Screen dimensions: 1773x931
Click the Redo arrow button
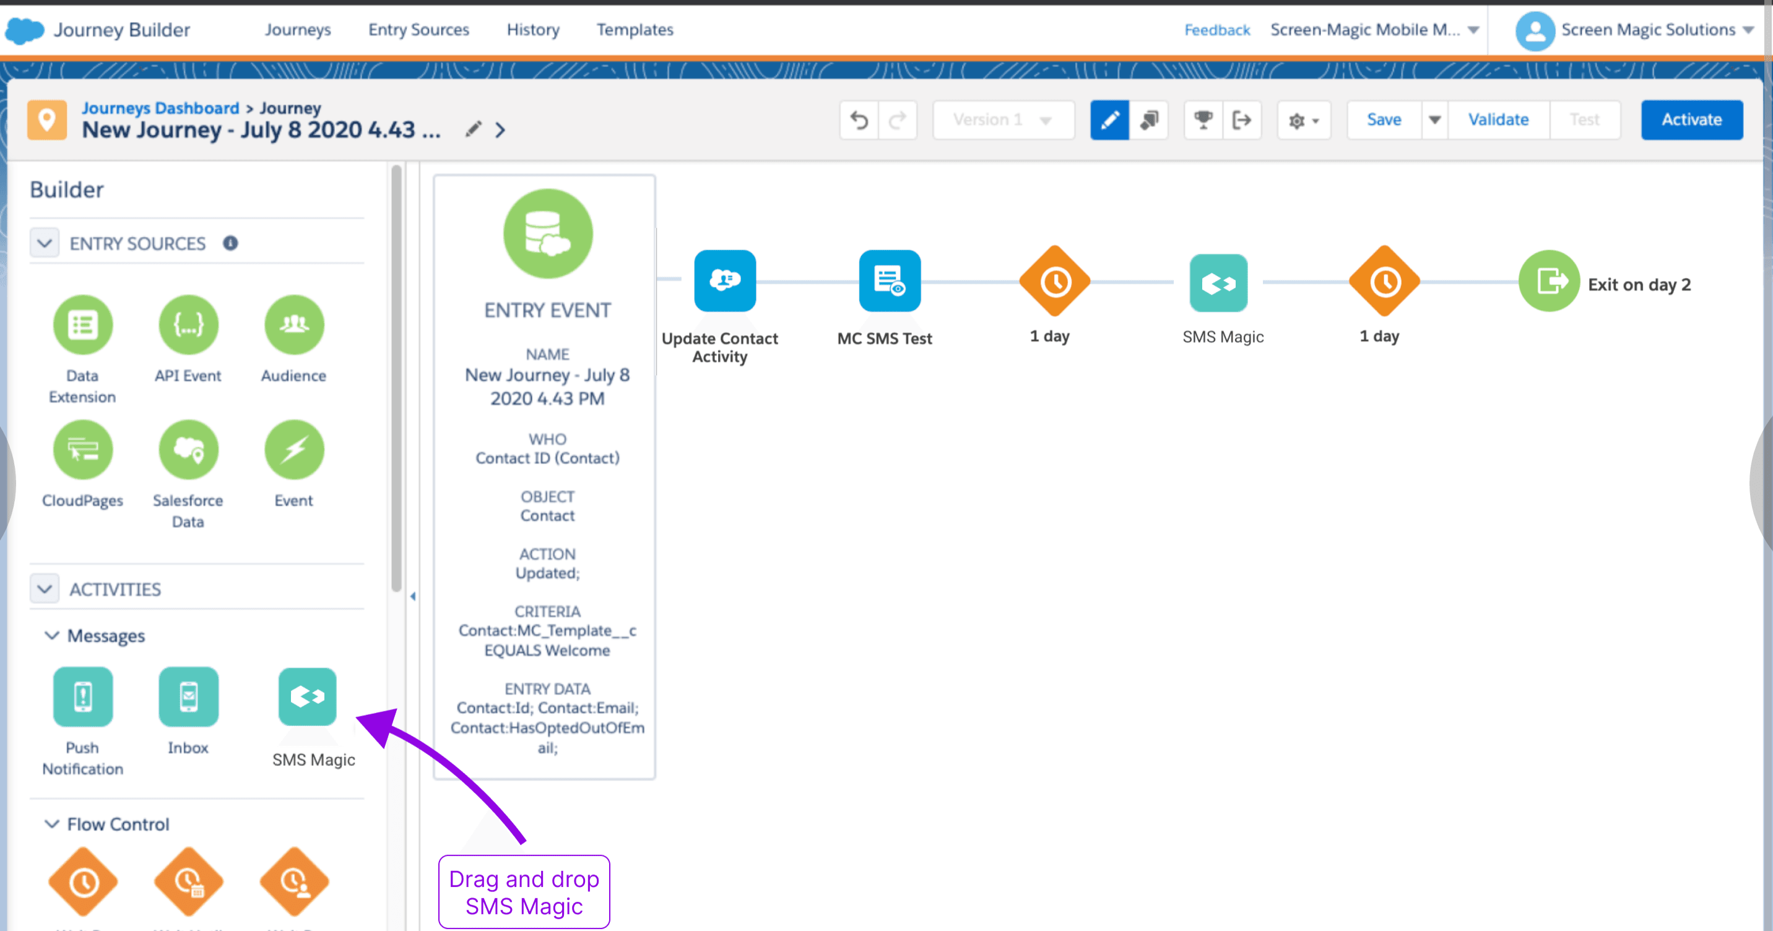point(898,121)
